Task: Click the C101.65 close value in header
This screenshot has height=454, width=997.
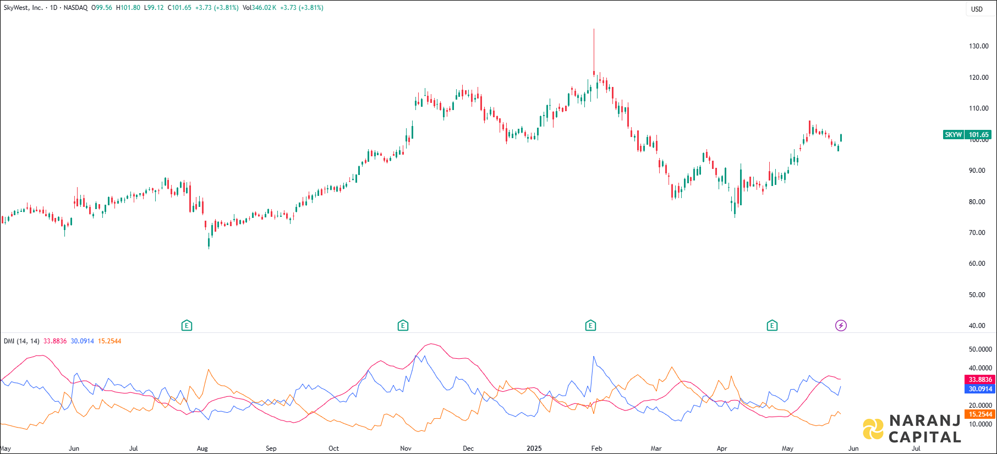Action: [x=179, y=8]
